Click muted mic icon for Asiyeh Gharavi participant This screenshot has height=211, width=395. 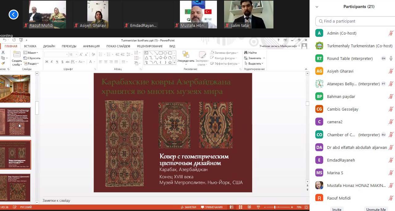pos(391,71)
